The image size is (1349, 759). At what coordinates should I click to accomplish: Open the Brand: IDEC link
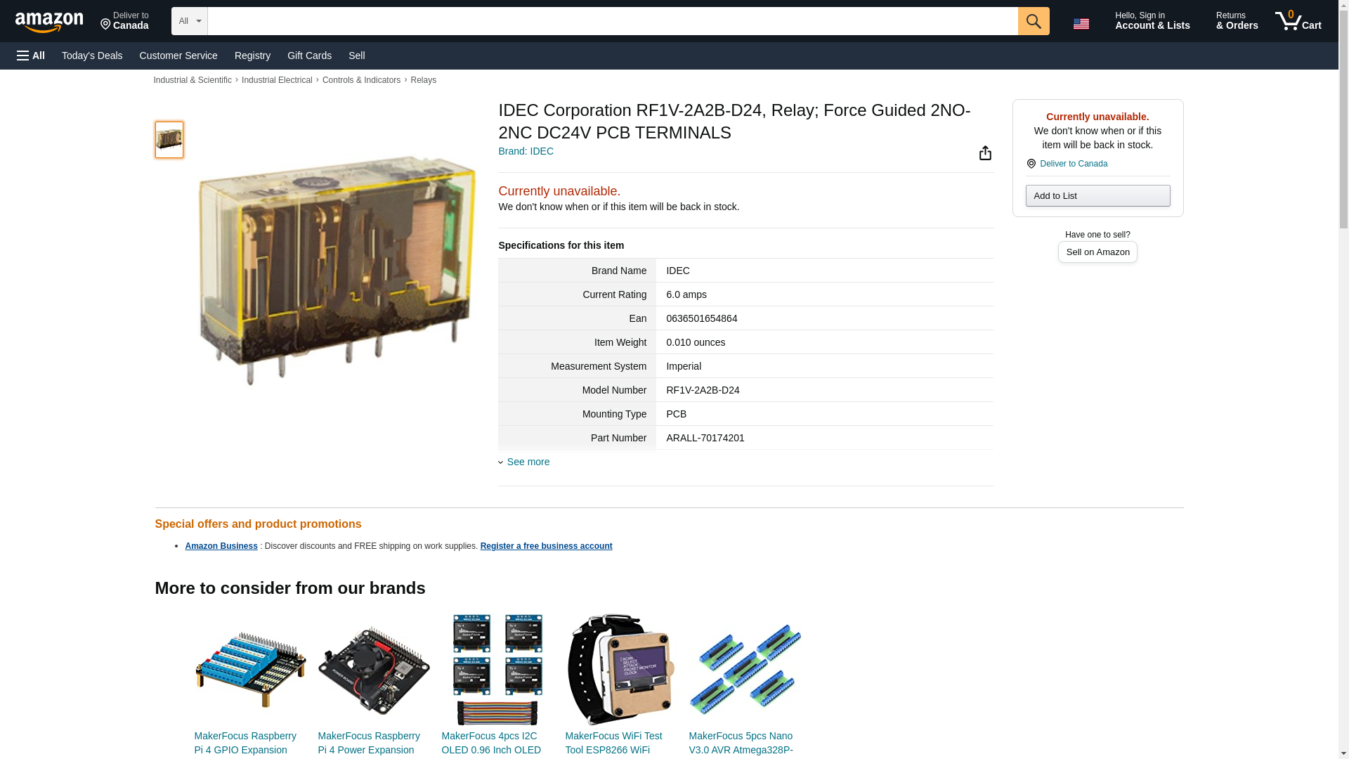tap(526, 151)
